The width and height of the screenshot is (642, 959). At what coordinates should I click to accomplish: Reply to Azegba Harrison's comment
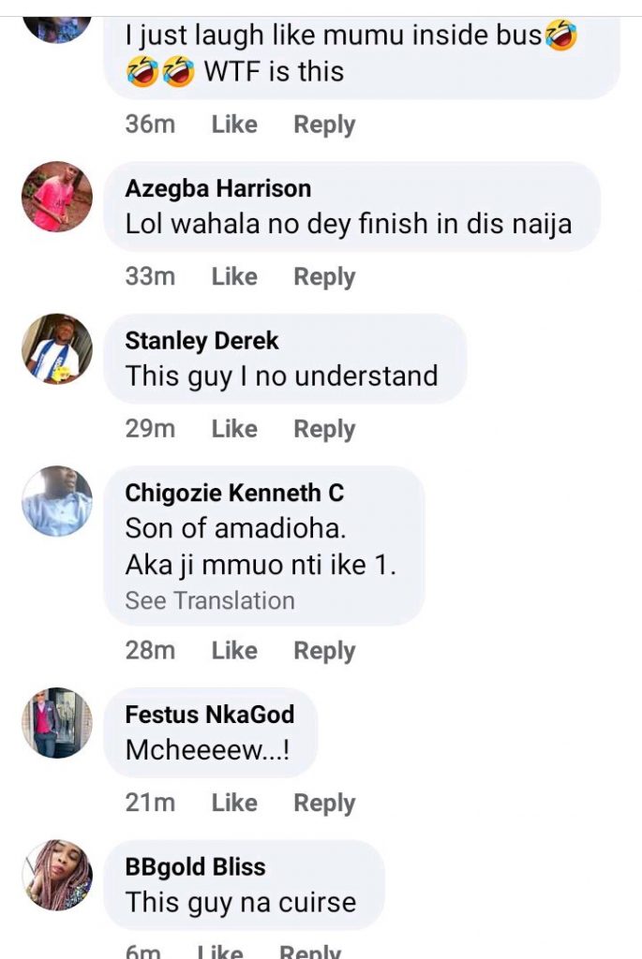tap(324, 277)
